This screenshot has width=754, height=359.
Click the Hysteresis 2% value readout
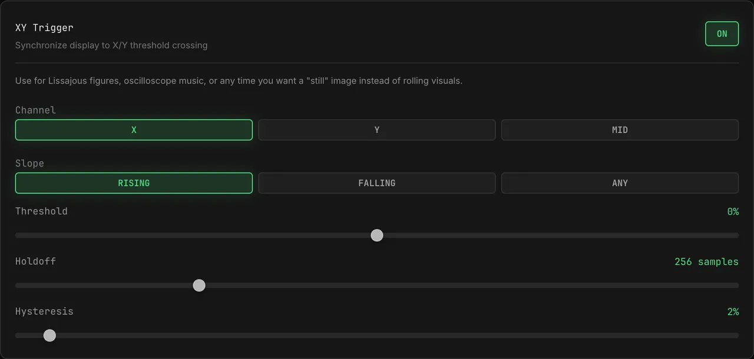point(733,311)
